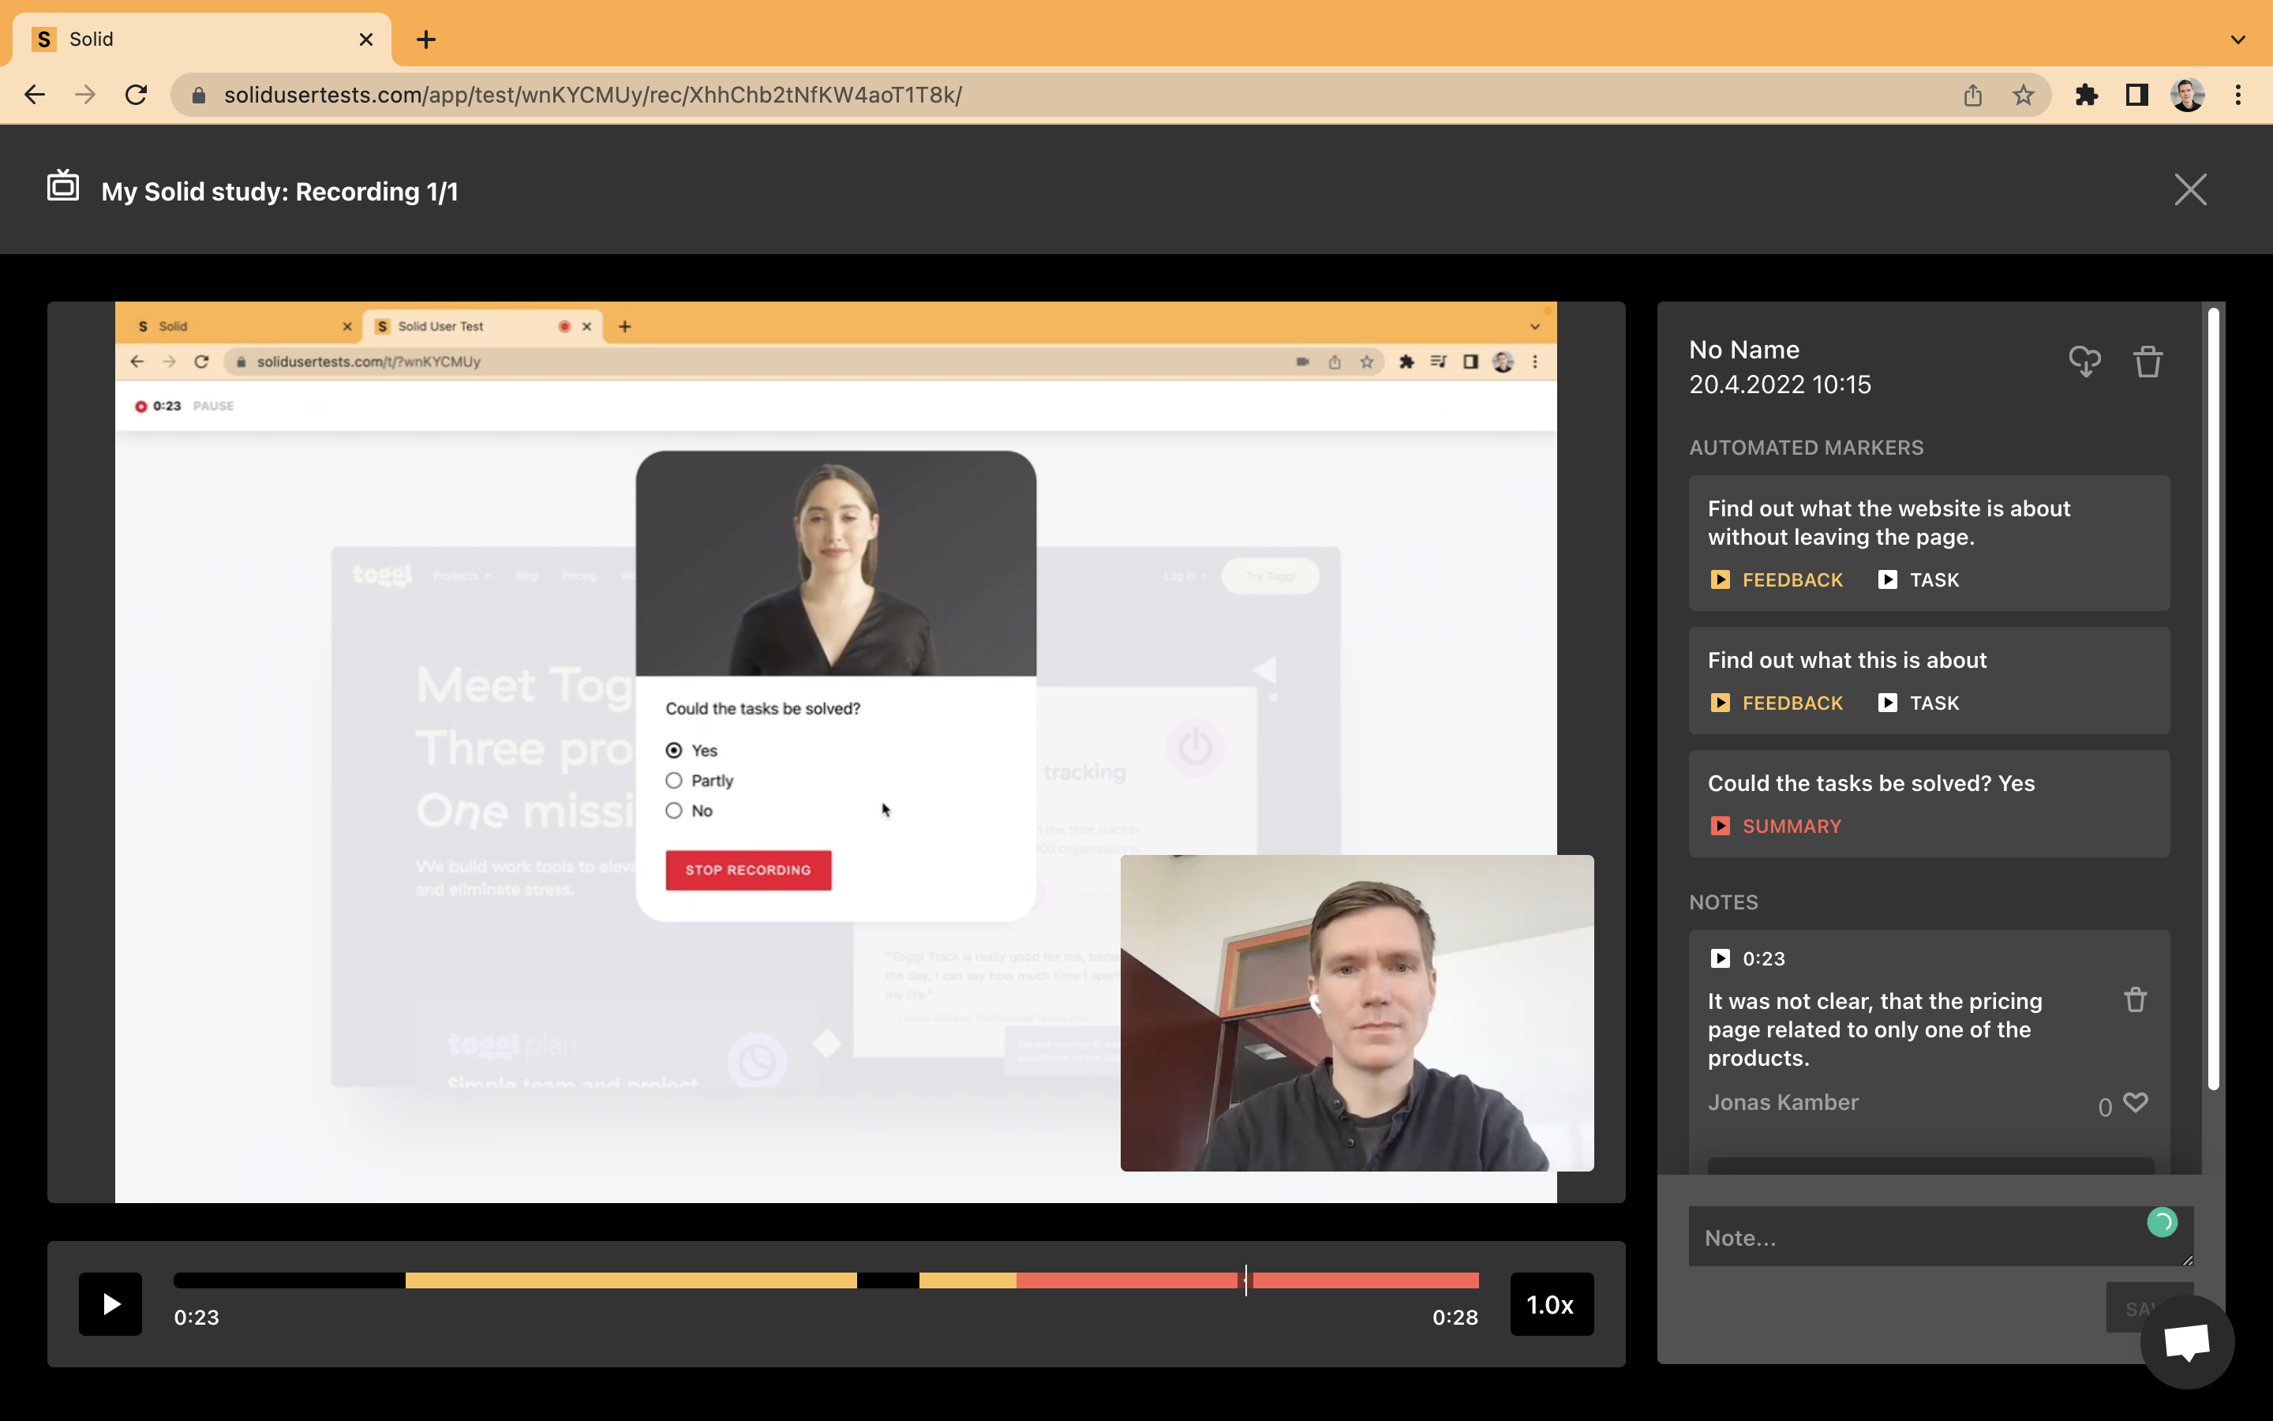The height and width of the screenshot is (1421, 2273).
Task: Play the SUMMARY marker clip icon
Action: tap(1721, 825)
